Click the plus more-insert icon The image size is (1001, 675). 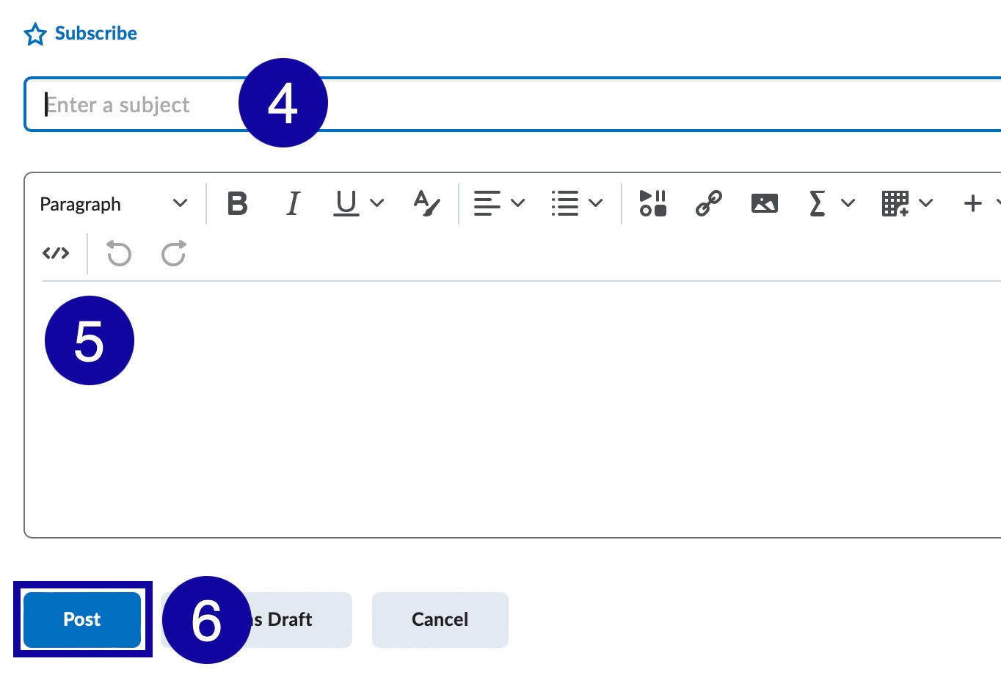972,203
